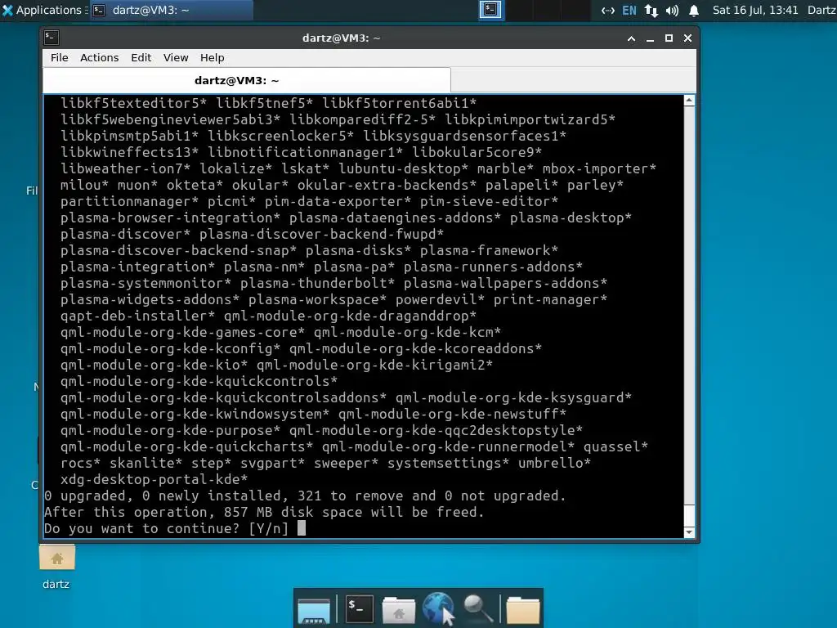Click the text 'powerdevil*'
The image size is (837, 628).
click(440, 299)
